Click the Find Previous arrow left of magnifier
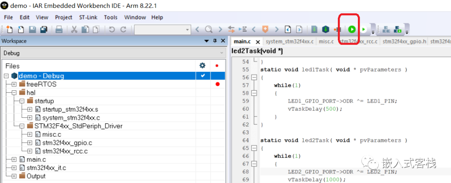 [x=197, y=29]
